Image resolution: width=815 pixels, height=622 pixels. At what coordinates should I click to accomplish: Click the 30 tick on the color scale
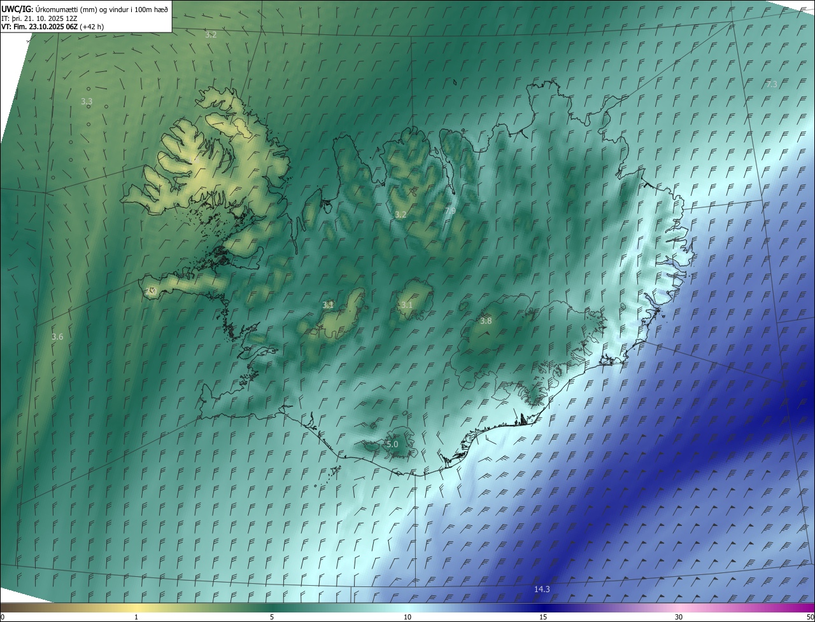coord(679,617)
